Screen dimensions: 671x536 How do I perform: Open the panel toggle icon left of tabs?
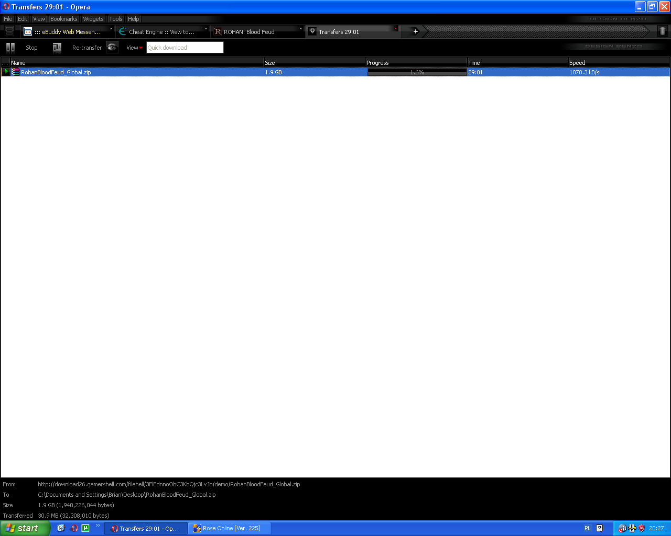(x=9, y=31)
